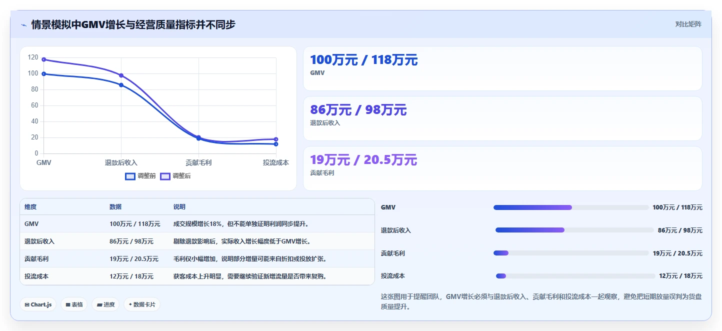Click the 贡献毛利 x-axis label

click(198, 162)
